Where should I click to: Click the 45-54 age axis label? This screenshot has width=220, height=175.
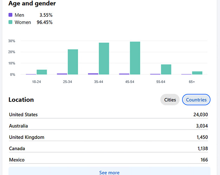(130, 82)
